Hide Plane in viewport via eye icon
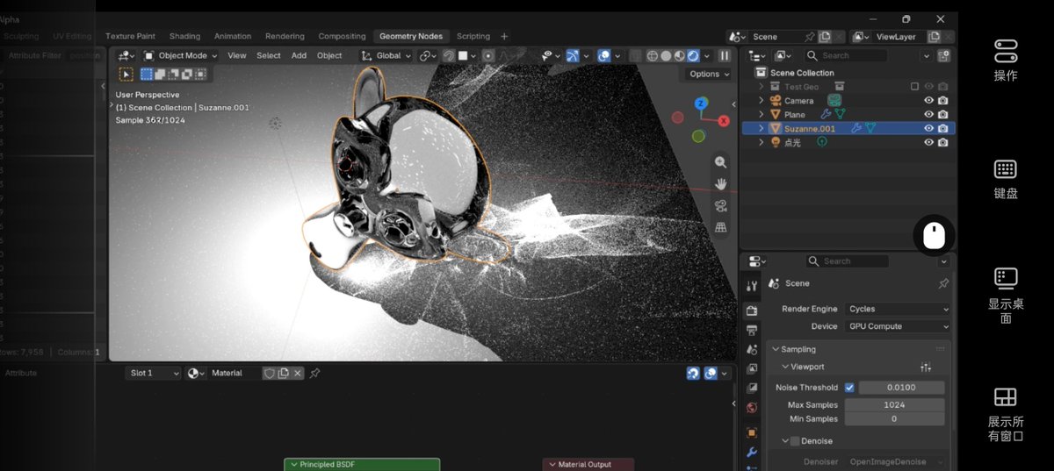 pyautogui.click(x=928, y=114)
